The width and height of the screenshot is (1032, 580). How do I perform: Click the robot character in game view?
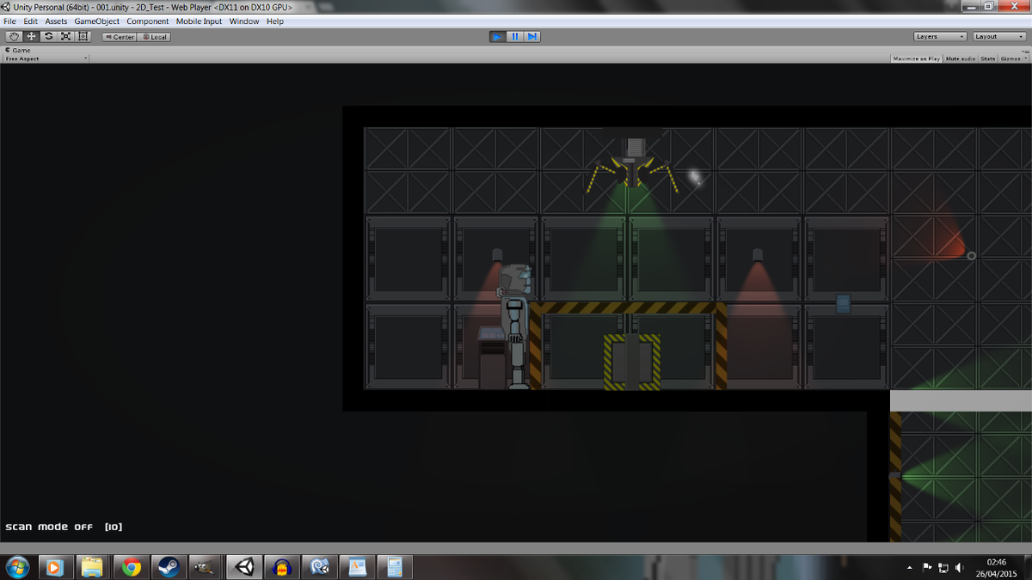(516, 327)
